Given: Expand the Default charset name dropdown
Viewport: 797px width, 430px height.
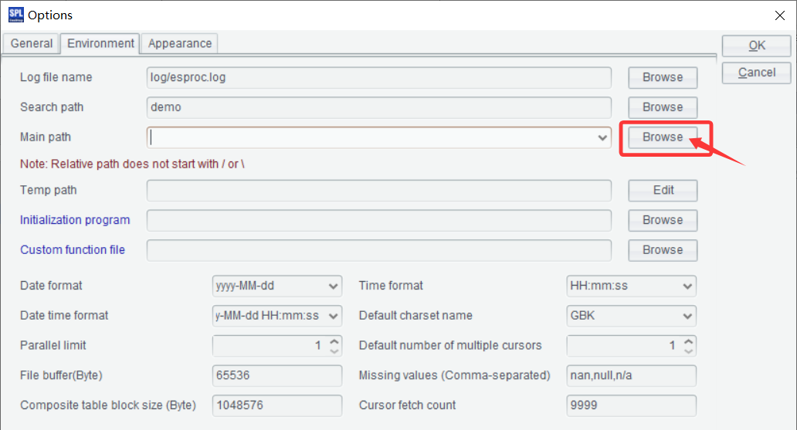Looking at the screenshot, I should tap(688, 316).
